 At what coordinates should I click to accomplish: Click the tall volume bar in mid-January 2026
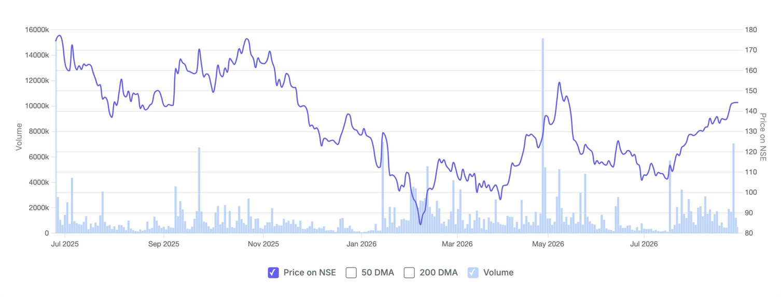pyautogui.click(x=383, y=187)
